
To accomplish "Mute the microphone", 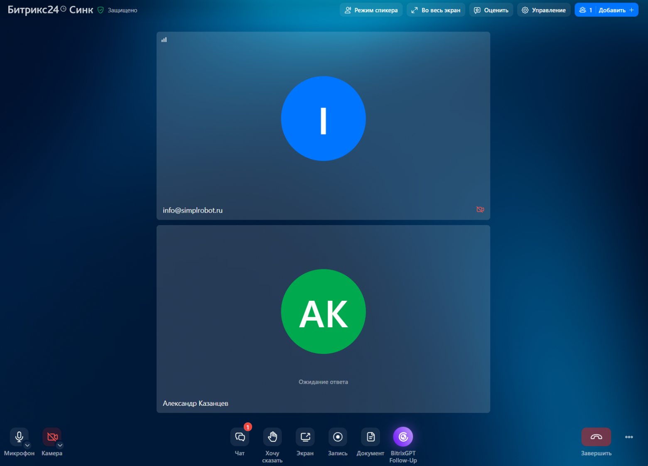I will pyautogui.click(x=19, y=437).
